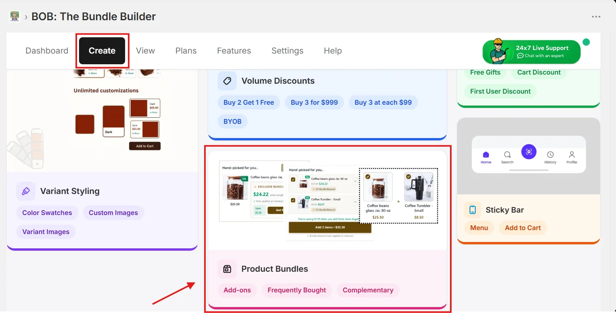616x313 pixels.
Task: Select the Variant Images tag
Action: [x=46, y=232]
